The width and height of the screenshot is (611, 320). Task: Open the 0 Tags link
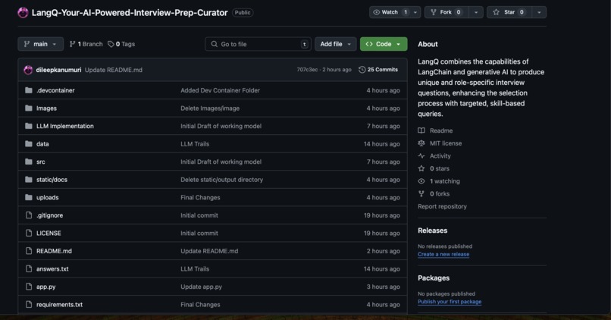pyautogui.click(x=121, y=44)
